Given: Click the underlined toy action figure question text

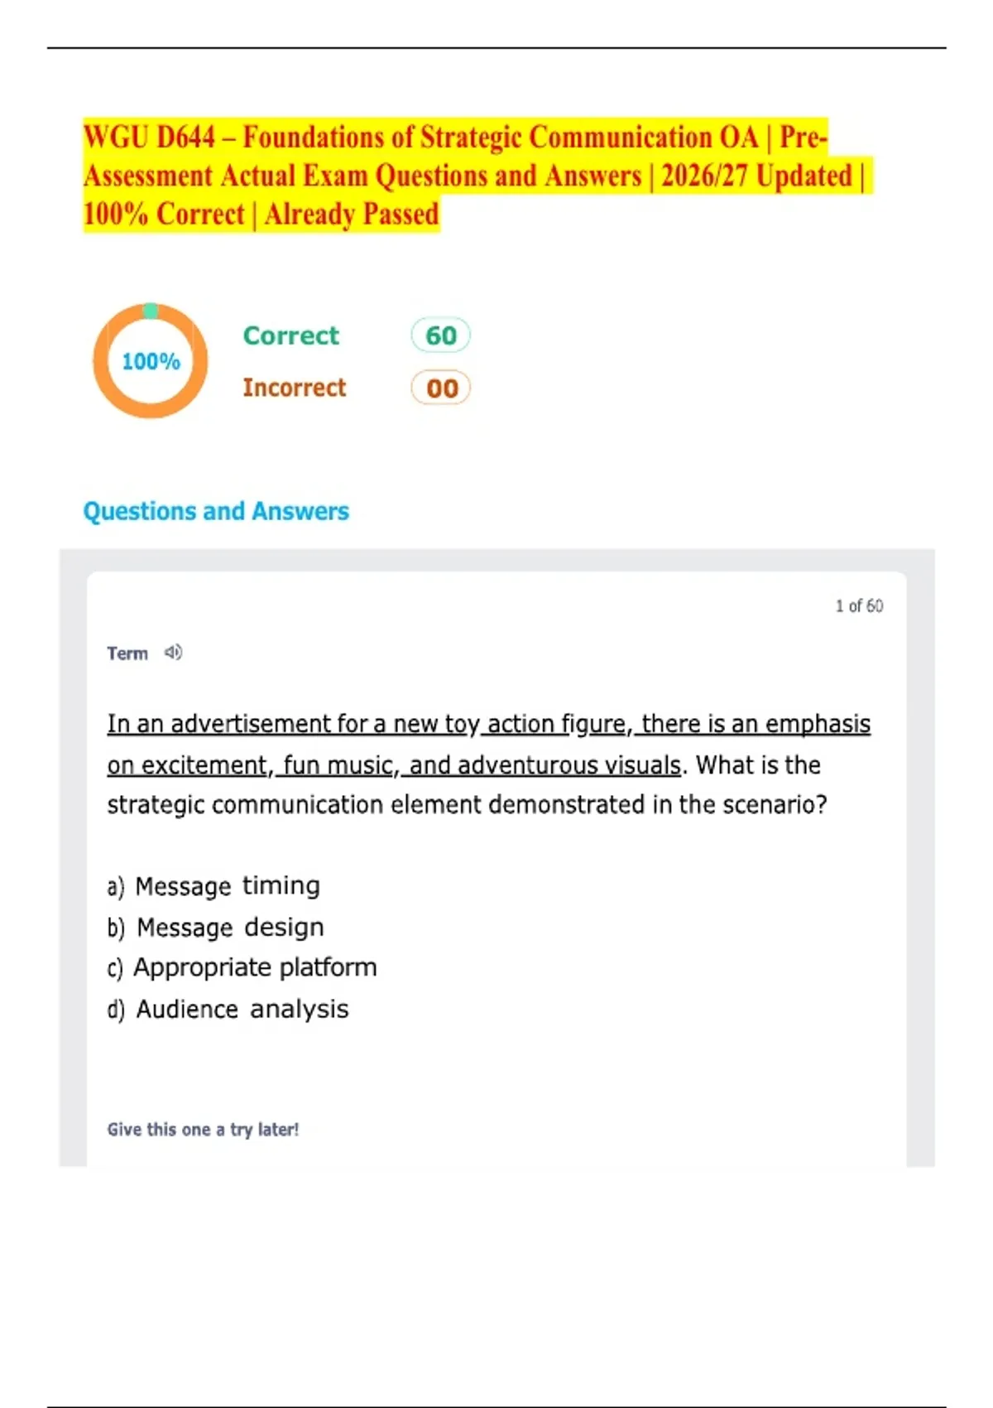Looking at the screenshot, I should pos(488,744).
